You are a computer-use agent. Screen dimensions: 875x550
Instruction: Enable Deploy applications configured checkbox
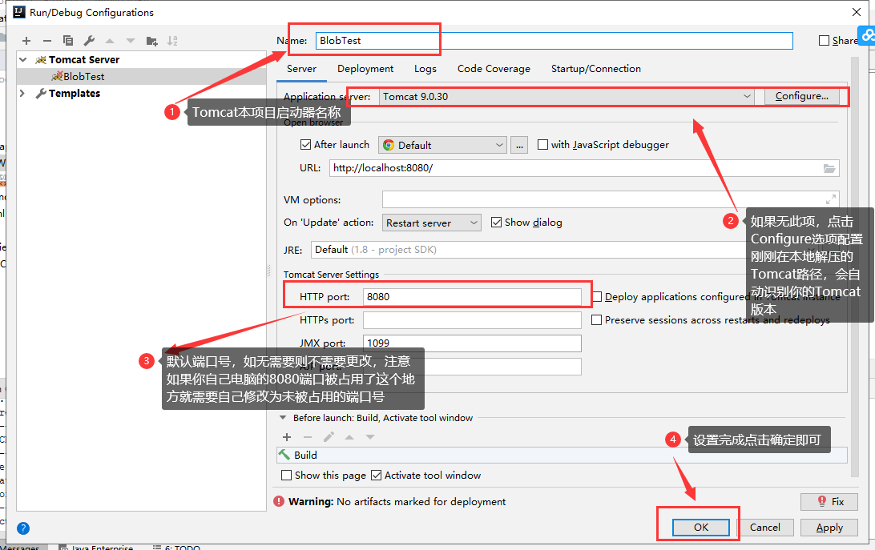tap(597, 297)
